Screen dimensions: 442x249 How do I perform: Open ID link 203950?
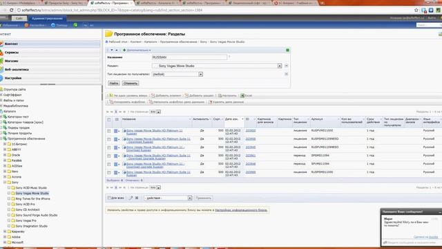(250, 131)
